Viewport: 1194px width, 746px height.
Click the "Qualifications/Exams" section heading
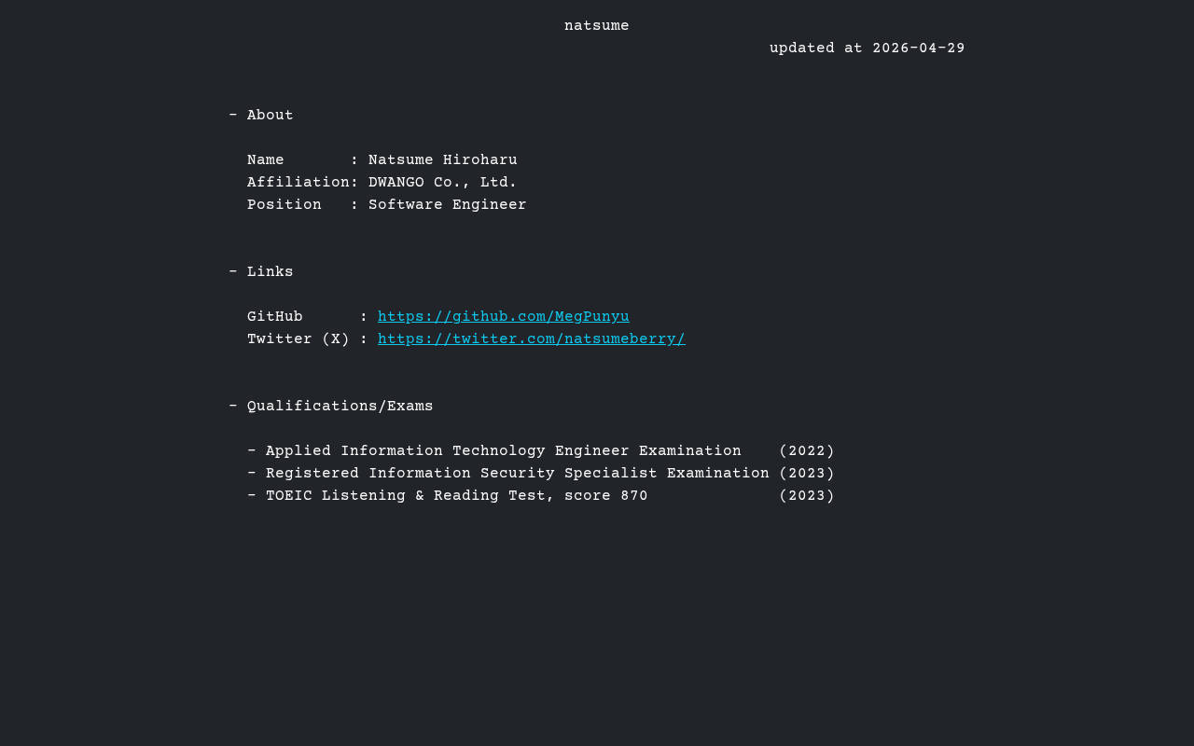(x=340, y=407)
